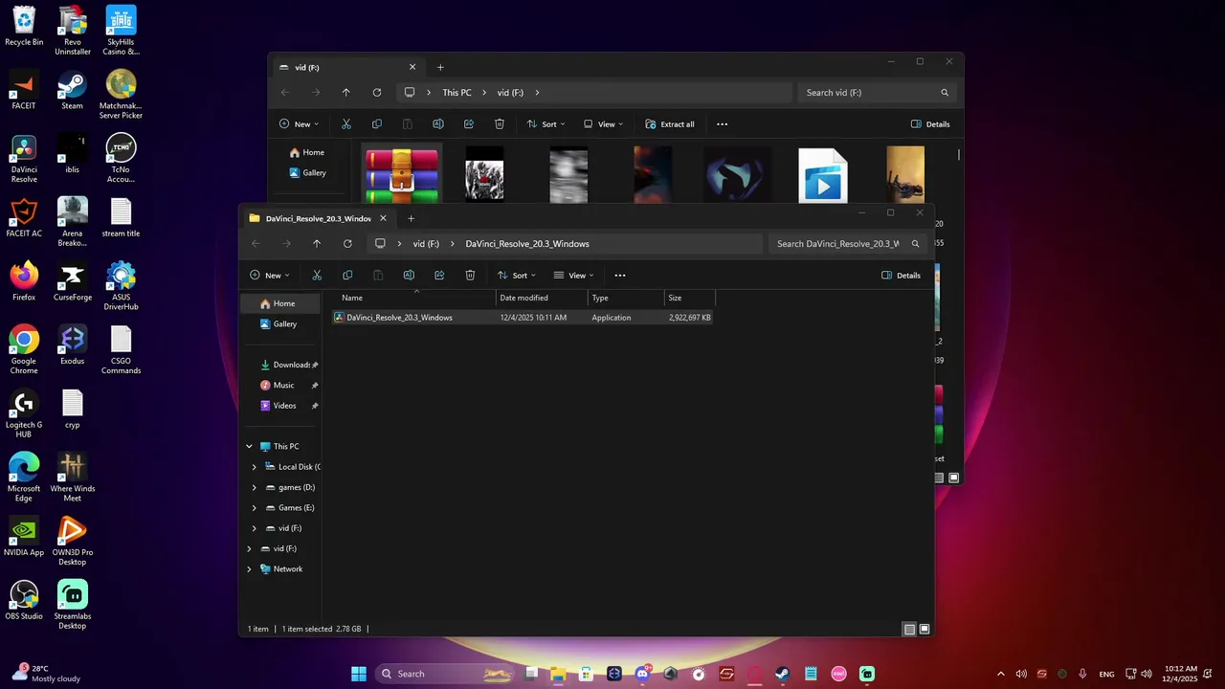Open DaVinci Resolve desktop shortcut
The image size is (1225, 689).
coord(24,158)
